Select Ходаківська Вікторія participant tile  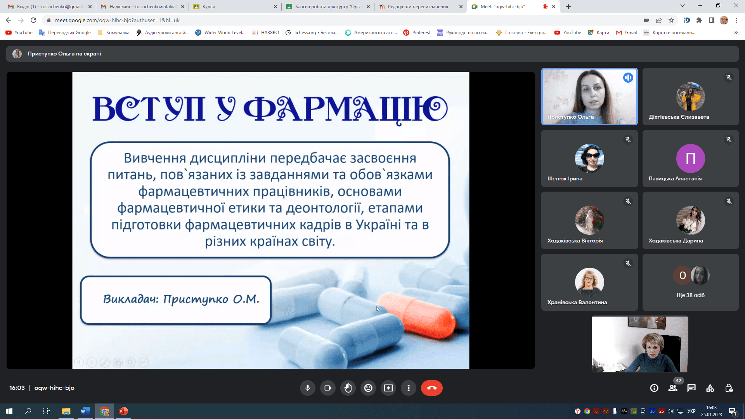click(589, 220)
